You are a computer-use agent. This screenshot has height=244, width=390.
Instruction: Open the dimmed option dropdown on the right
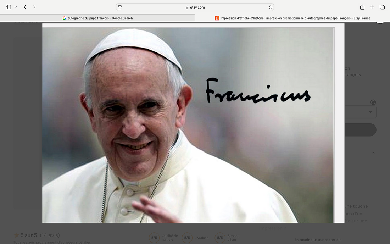(361, 112)
